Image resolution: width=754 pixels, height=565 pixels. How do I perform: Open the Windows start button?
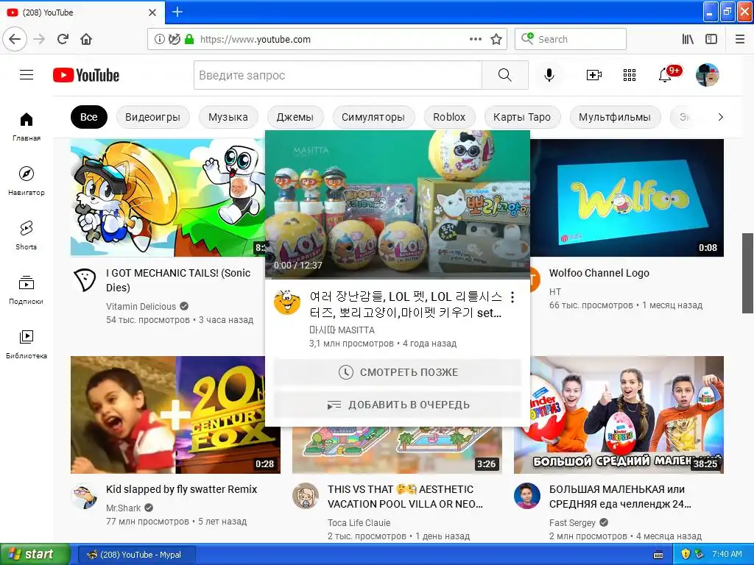coord(35,555)
